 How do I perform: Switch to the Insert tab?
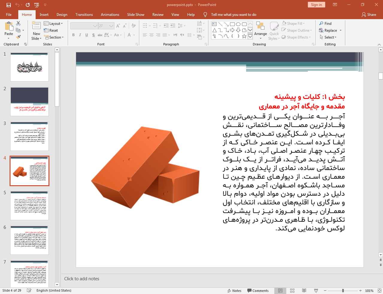tap(44, 15)
